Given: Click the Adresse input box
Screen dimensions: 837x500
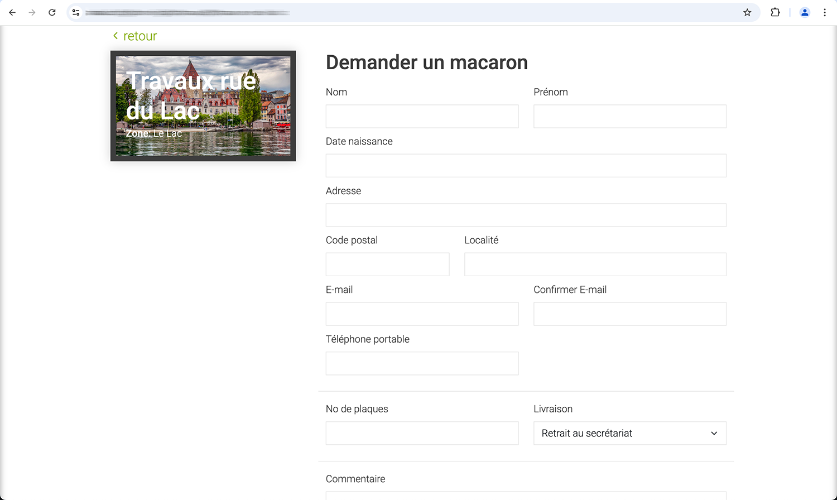Looking at the screenshot, I should coord(526,215).
